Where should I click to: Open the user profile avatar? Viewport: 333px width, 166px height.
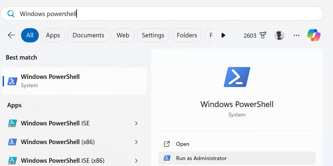click(x=279, y=35)
